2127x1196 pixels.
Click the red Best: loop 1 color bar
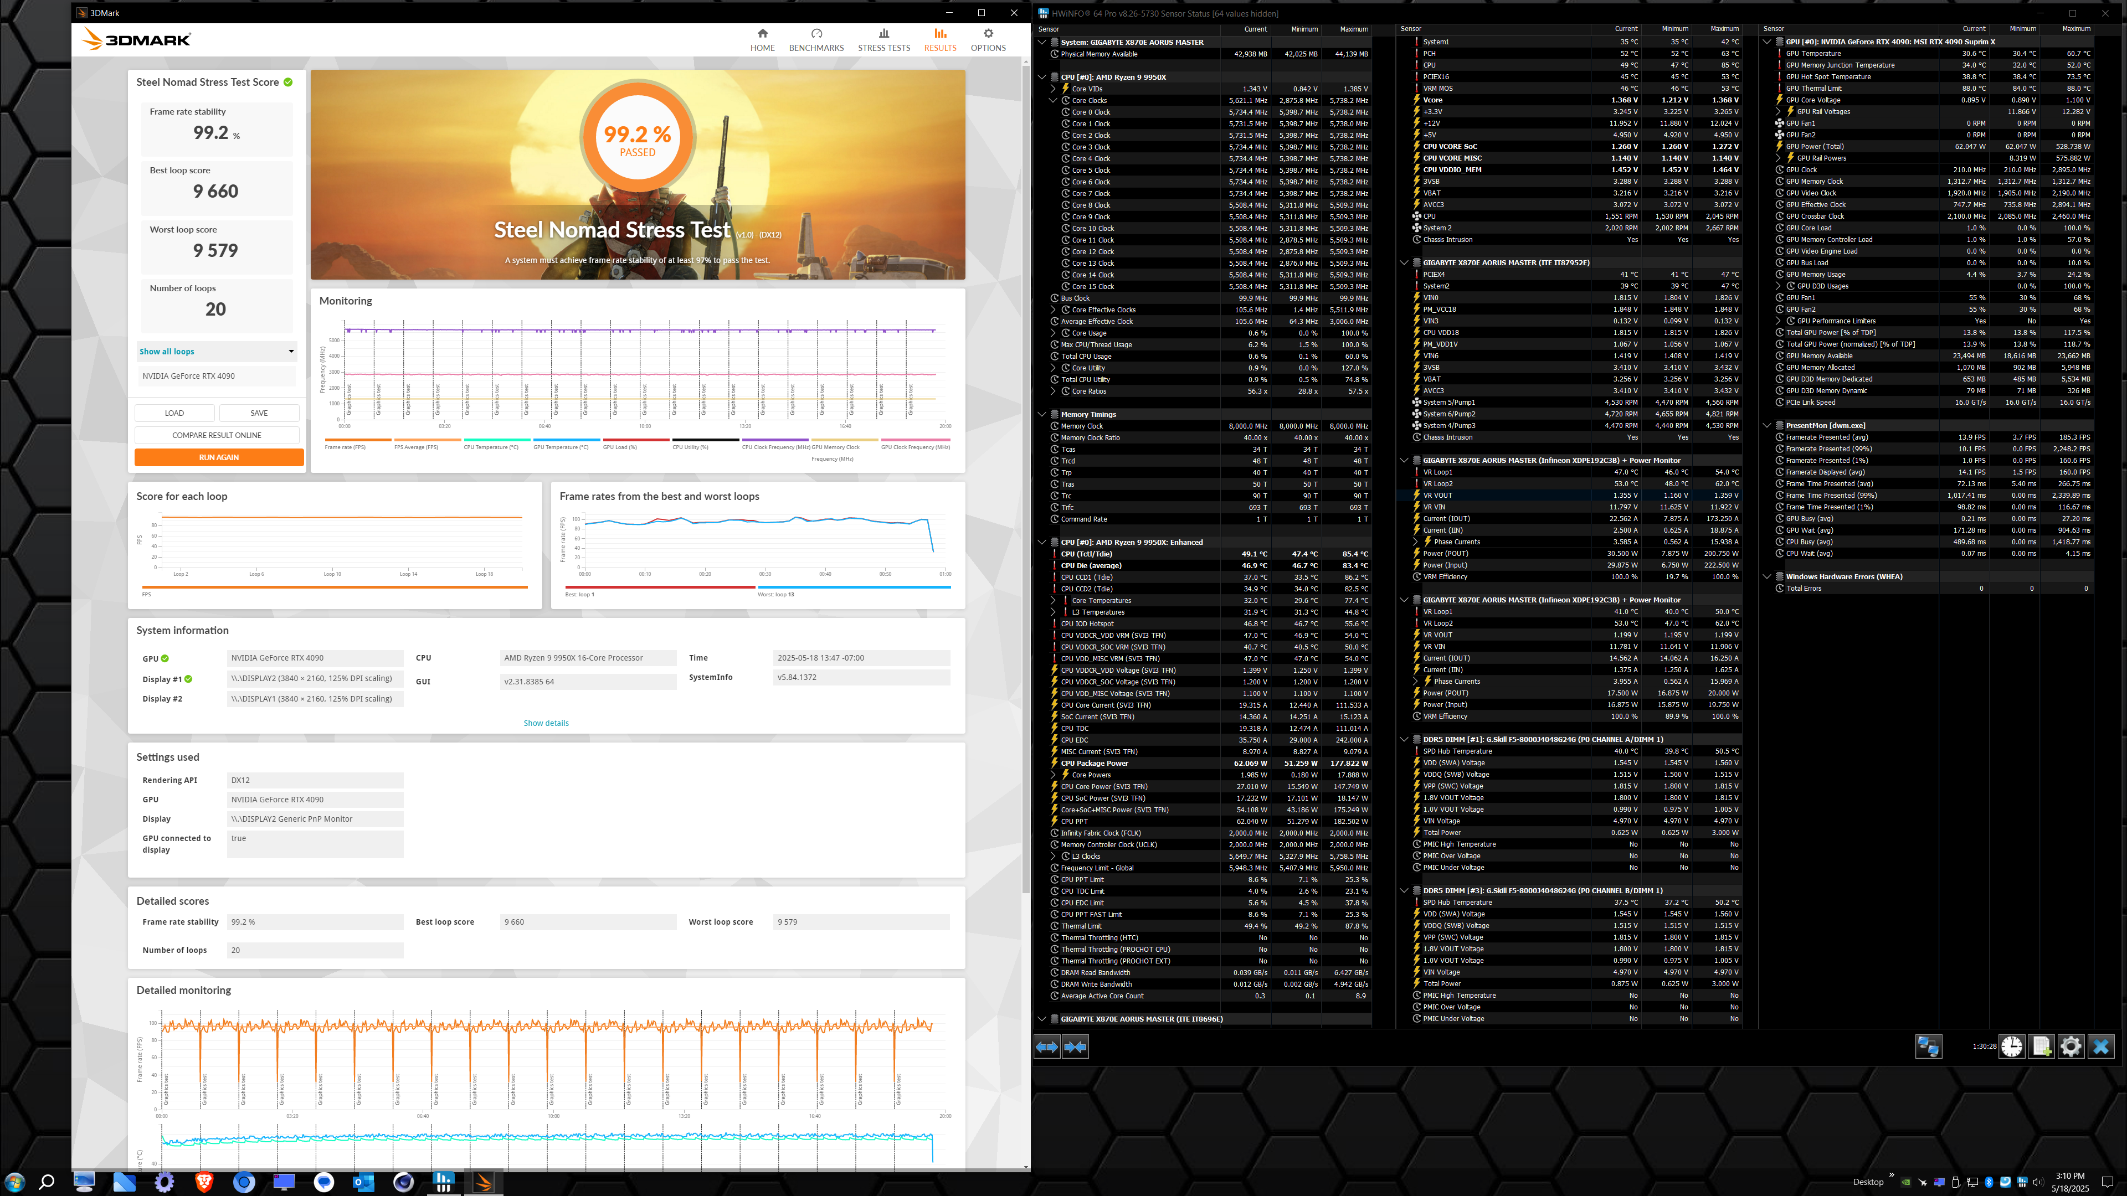pos(660,587)
